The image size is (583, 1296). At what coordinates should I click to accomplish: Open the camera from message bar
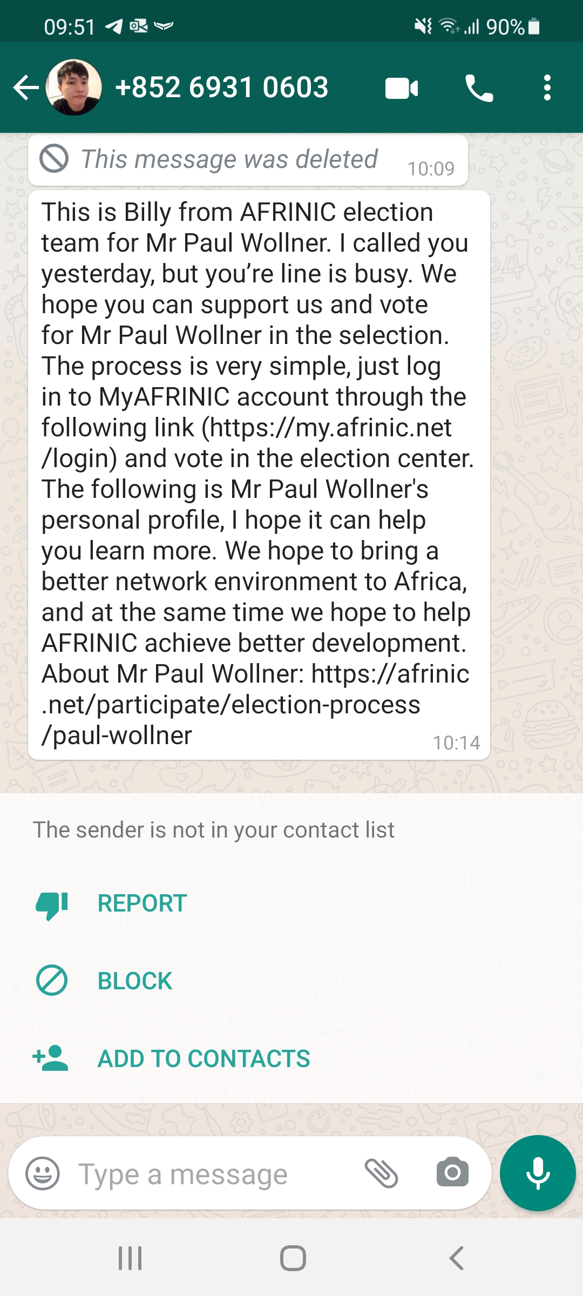click(452, 1172)
